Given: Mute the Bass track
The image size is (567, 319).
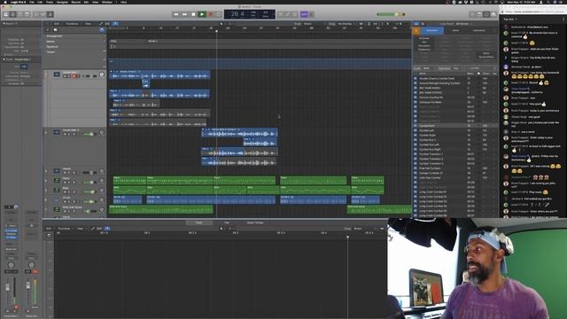Looking at the screenshot, I should point(66,192).
